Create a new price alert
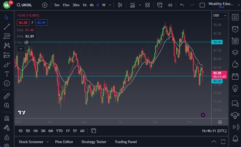Viewport: 241px width, 147px height. click(160, 5)
